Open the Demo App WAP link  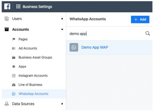pos(95,47)
